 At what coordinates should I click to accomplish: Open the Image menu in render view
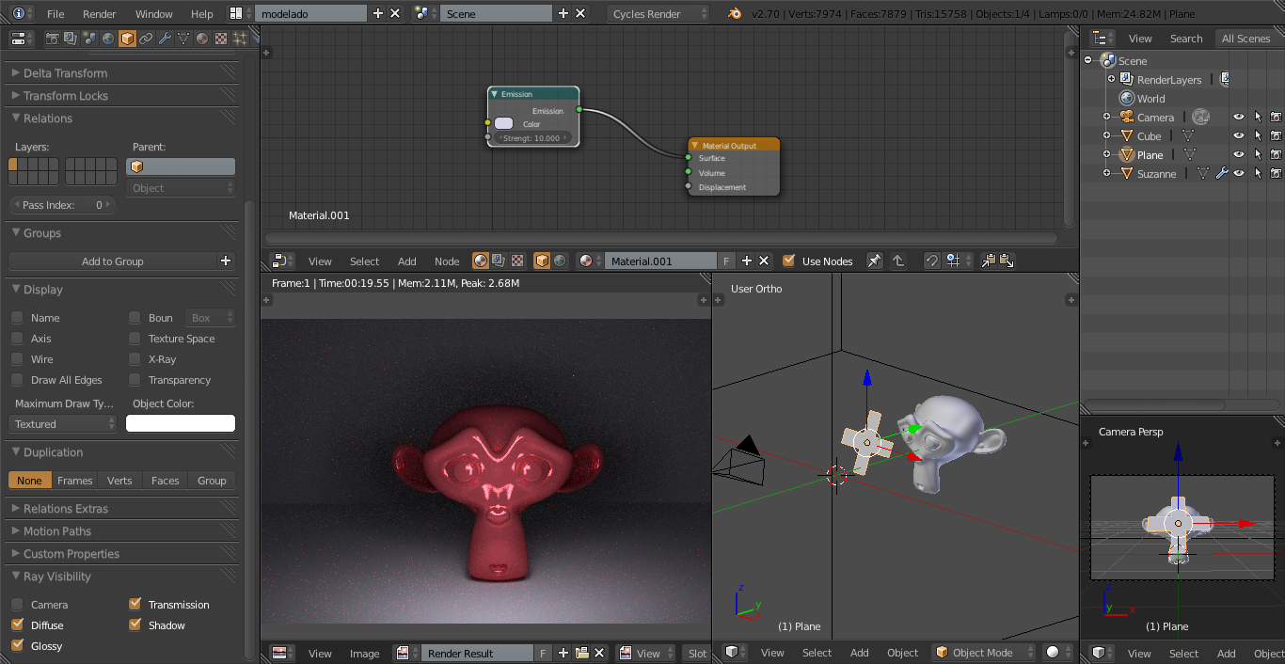(365, 653)
